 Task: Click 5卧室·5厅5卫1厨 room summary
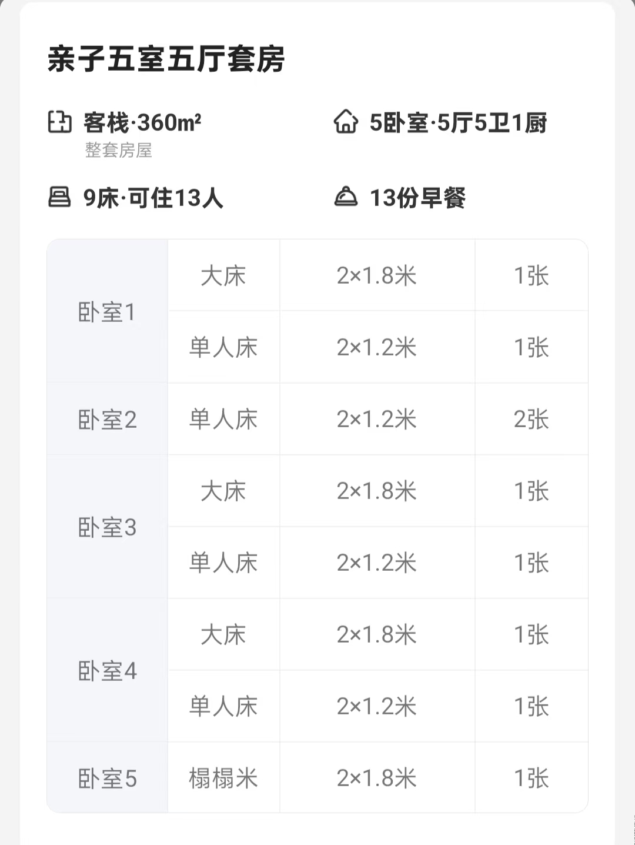459,123
